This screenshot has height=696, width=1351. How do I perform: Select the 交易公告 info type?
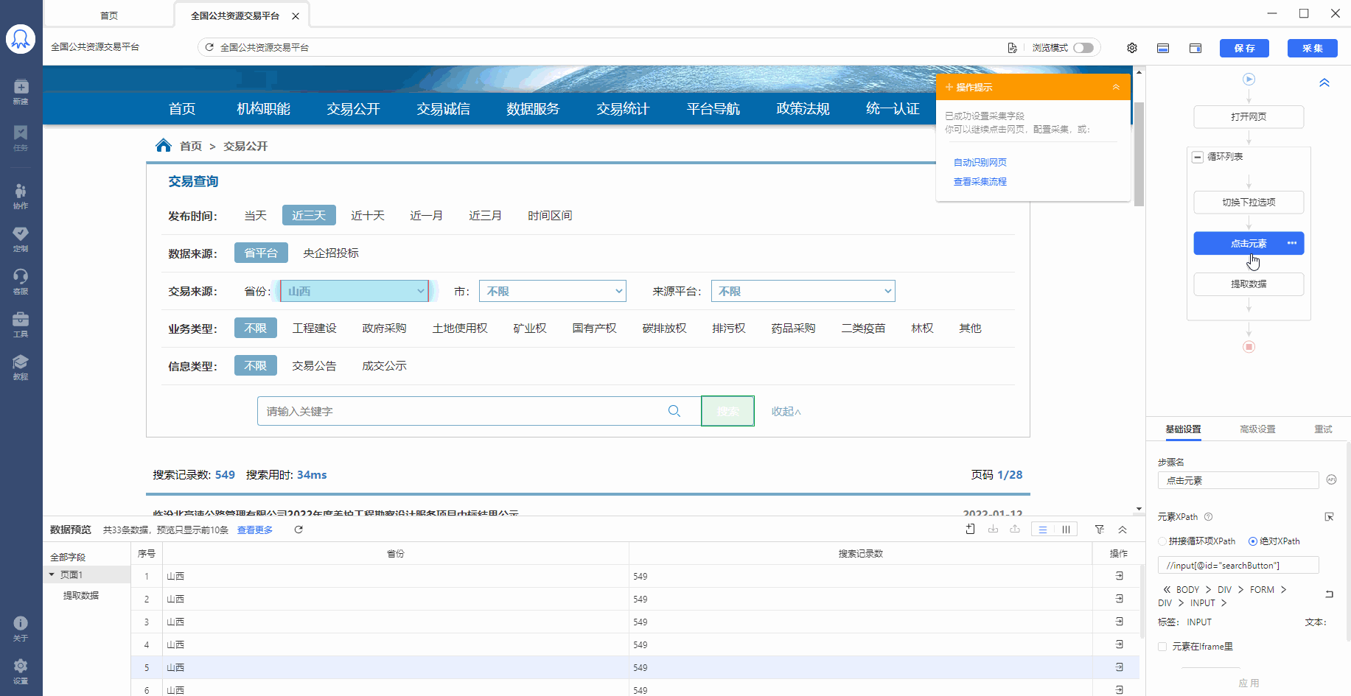[x=314, y=365]
